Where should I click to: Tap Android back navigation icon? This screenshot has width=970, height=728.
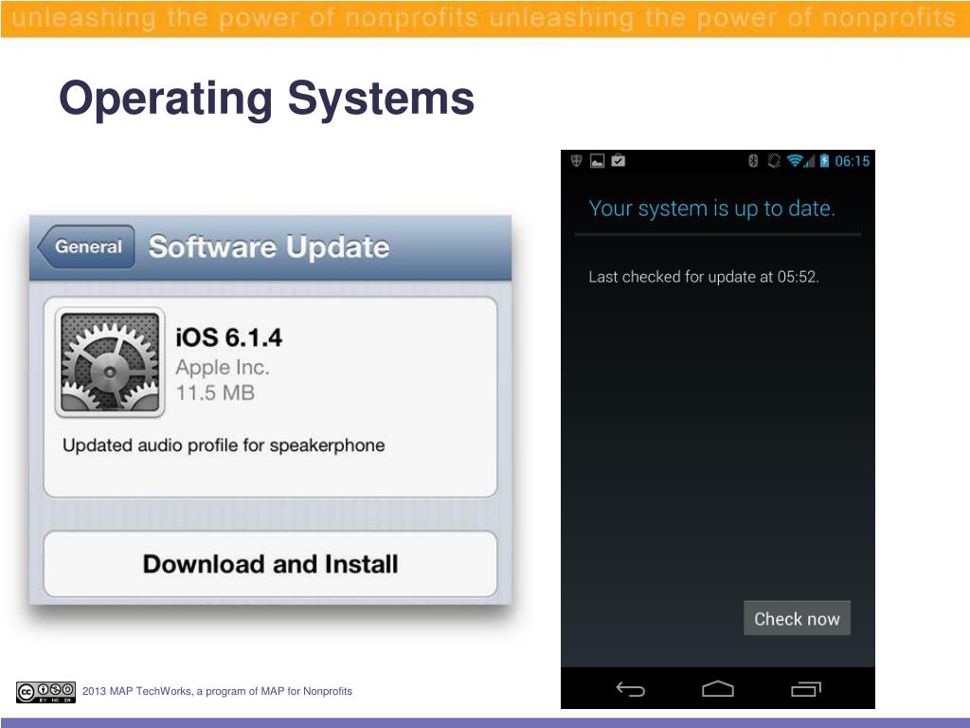(x=630, y=688)
